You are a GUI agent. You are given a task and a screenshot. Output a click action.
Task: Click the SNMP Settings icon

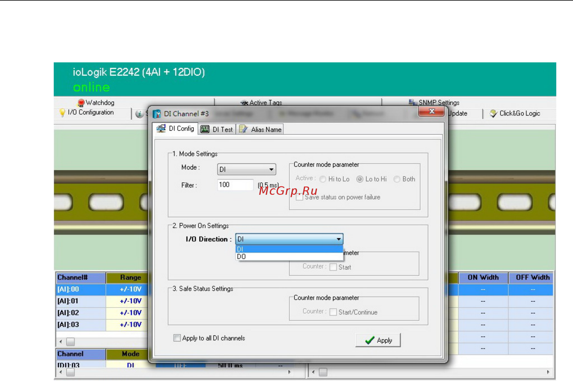point(413,102)
